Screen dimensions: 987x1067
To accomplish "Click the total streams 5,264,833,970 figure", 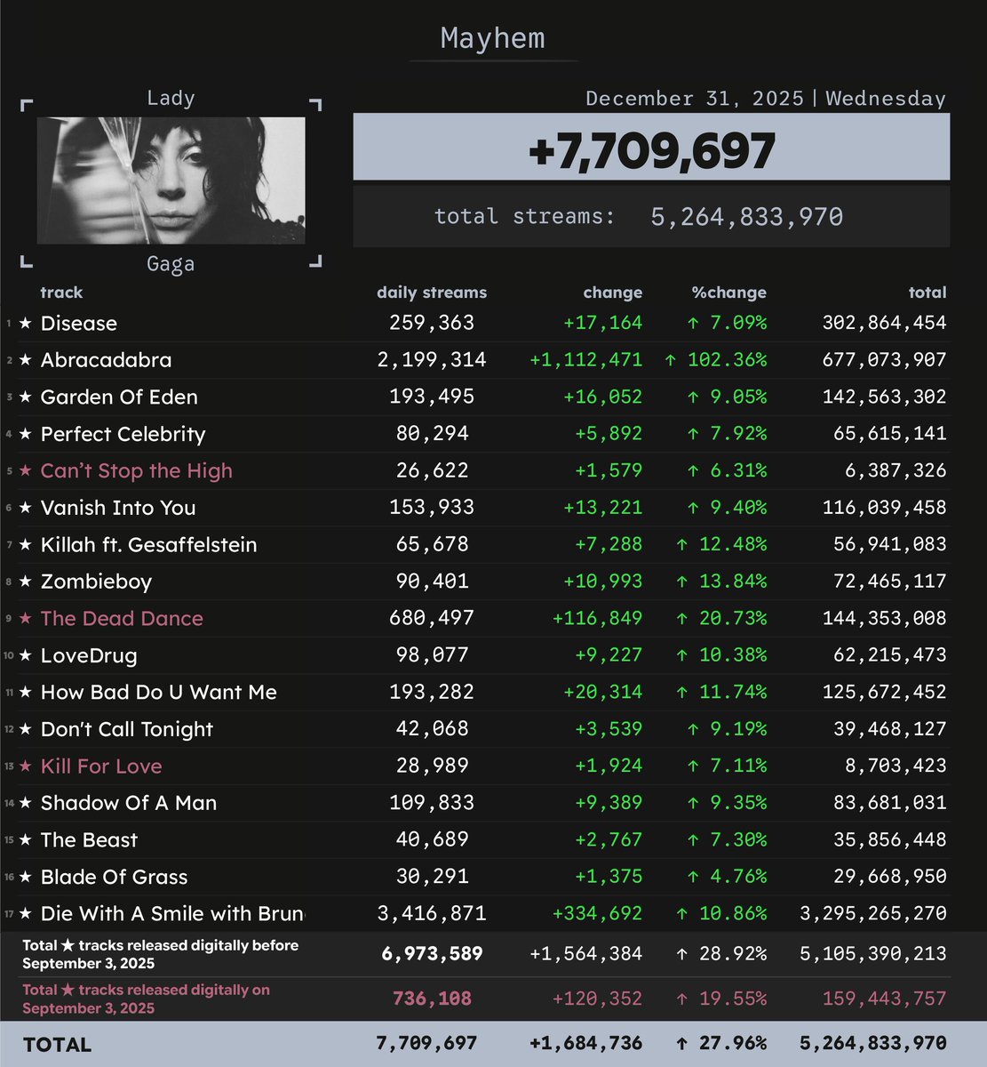I will pos(747,217).
